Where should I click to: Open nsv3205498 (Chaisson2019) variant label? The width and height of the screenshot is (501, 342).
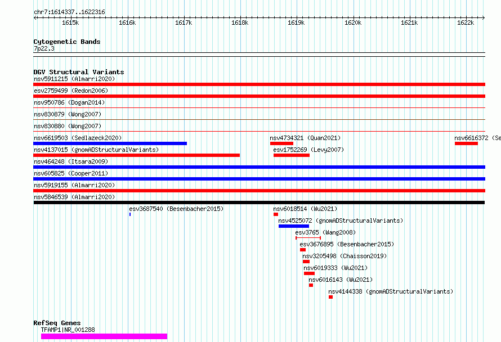345,256
